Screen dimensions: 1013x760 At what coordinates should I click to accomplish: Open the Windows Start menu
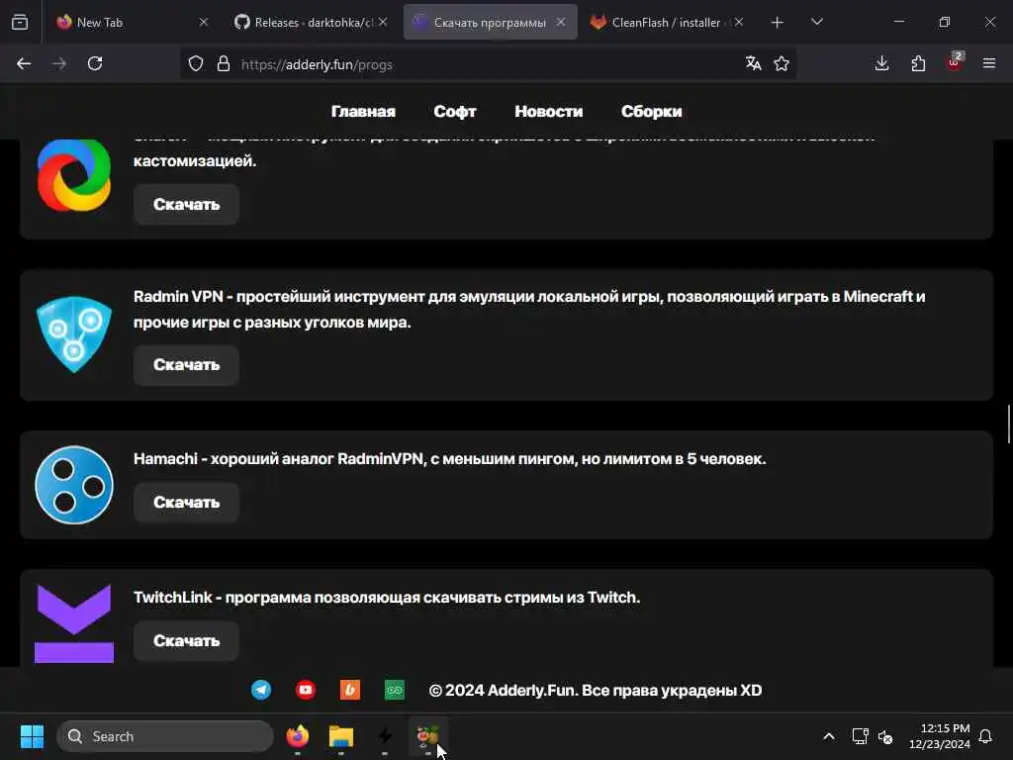click(x=32, y=736)
